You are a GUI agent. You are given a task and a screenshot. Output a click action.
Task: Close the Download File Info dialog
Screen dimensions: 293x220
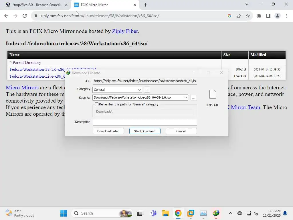(x=221, y=73)
